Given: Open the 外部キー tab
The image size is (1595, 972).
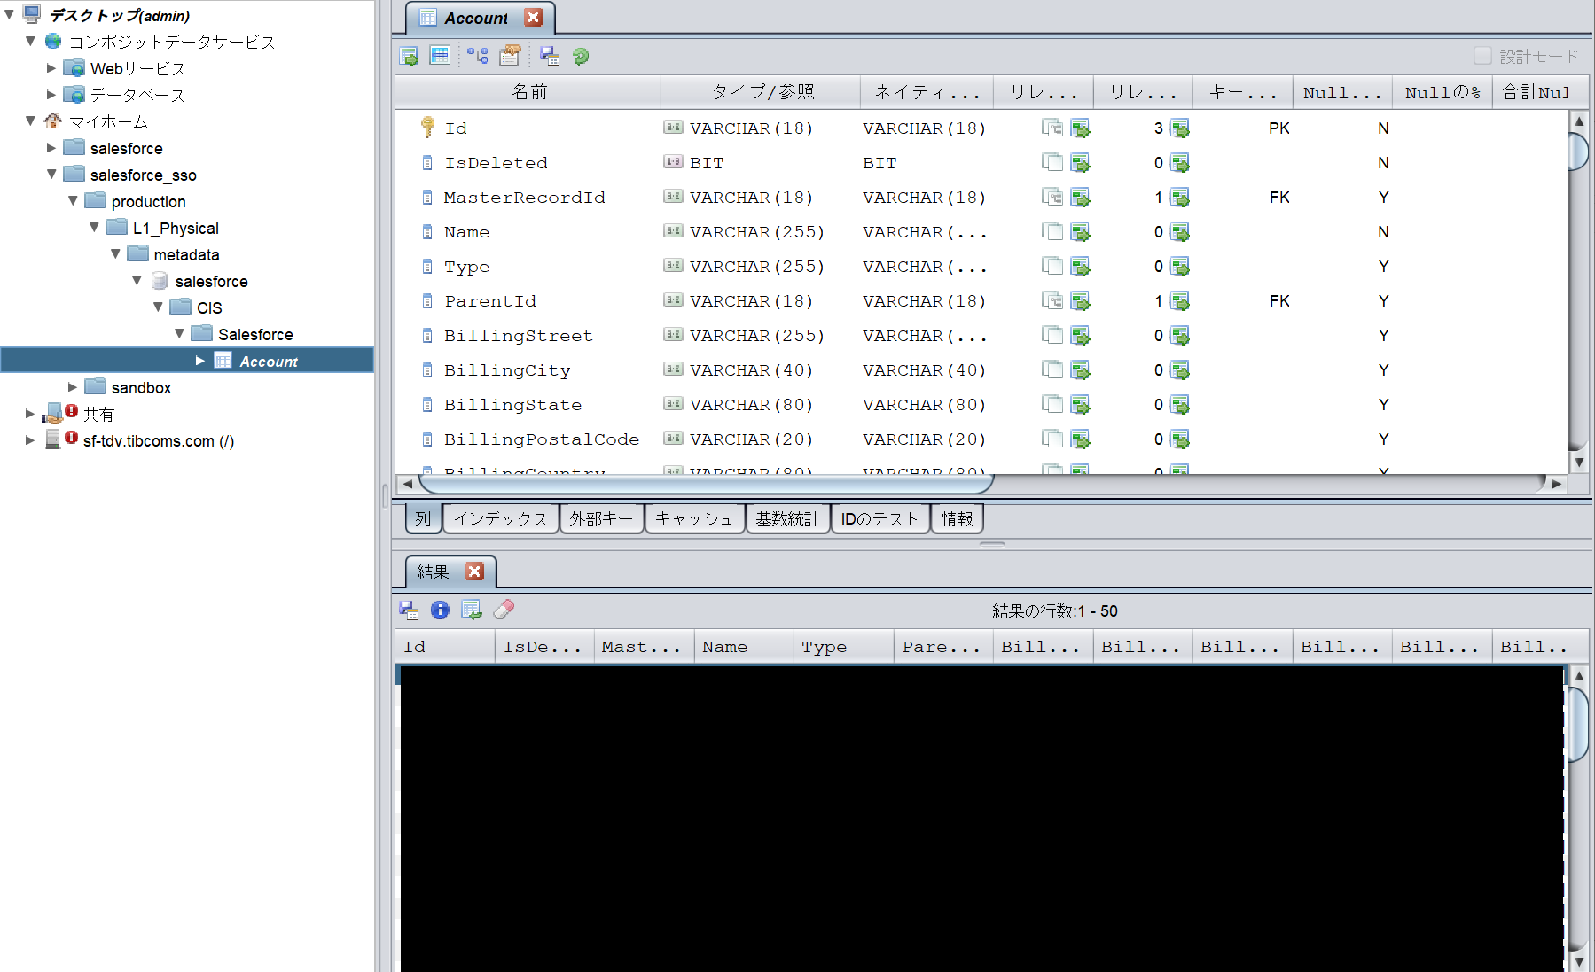Looking at the screenshot, I should [601, 518].
